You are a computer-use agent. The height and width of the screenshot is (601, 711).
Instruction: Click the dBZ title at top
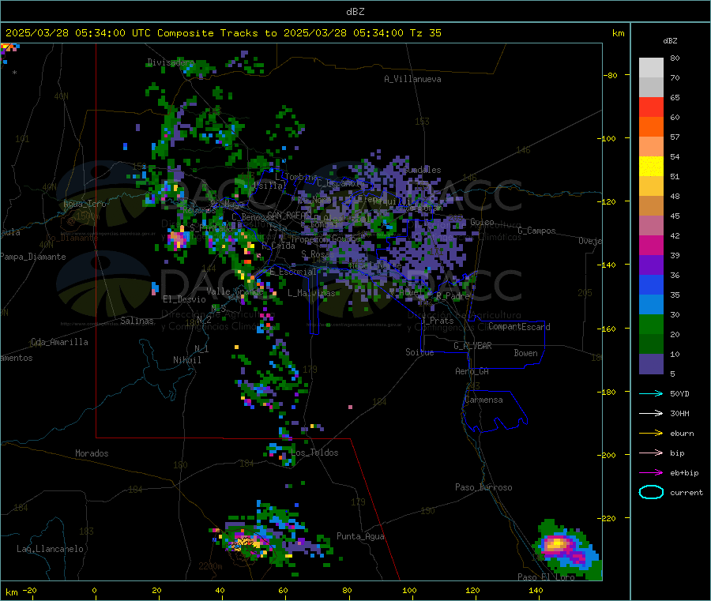coord(355,12)
